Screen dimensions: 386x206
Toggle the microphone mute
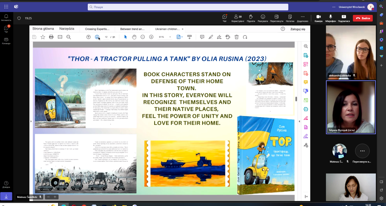click(x=330, y=18)
